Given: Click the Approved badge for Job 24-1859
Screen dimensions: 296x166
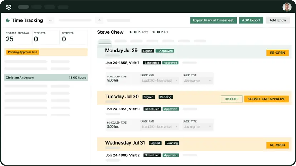Looking at the screenshot, I should 171,109.
